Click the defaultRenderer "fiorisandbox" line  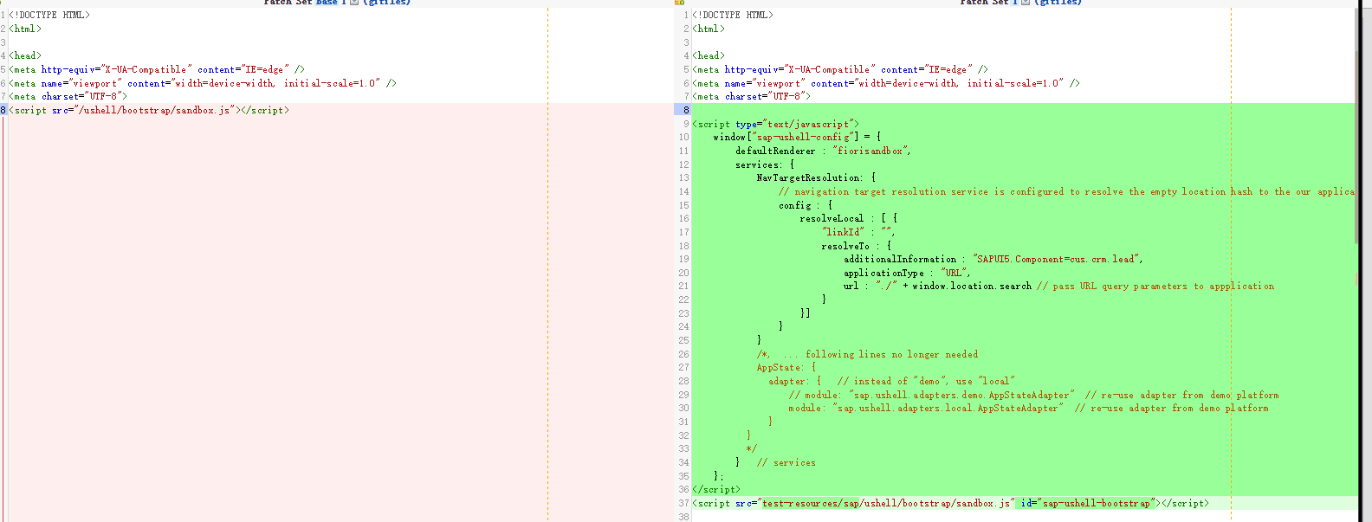(x=823, y=151)
